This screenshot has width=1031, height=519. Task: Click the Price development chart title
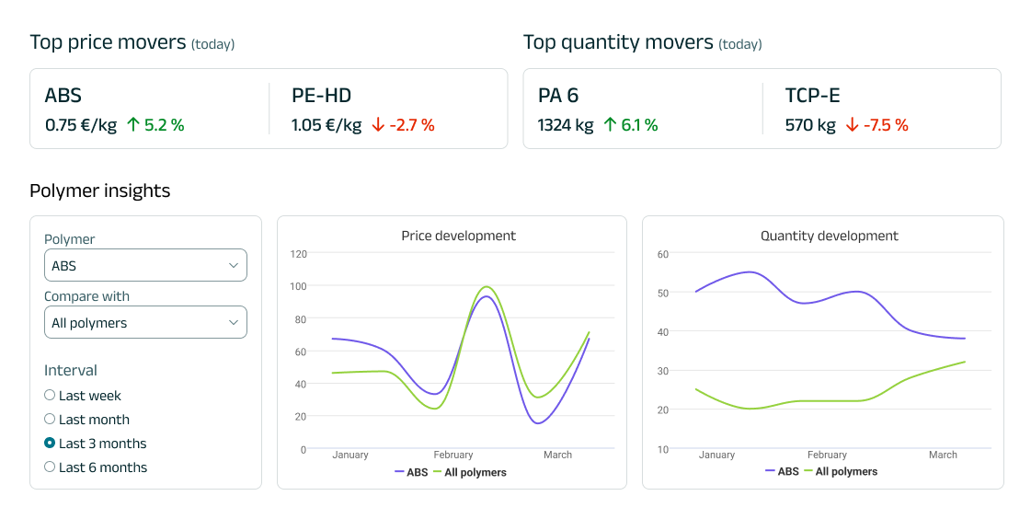tap(458, 236)
